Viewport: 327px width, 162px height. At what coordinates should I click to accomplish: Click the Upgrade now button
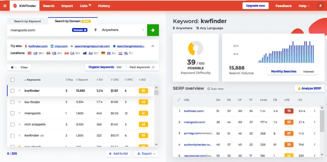point(255,6)
